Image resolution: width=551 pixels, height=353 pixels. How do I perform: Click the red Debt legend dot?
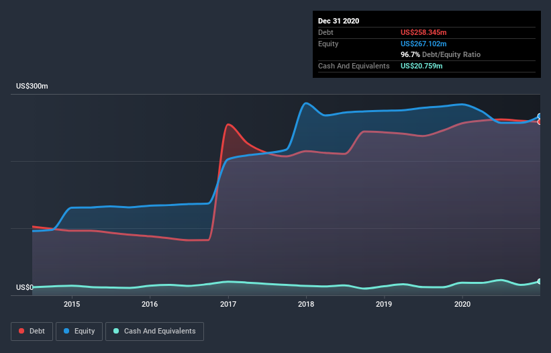[21, 331]
